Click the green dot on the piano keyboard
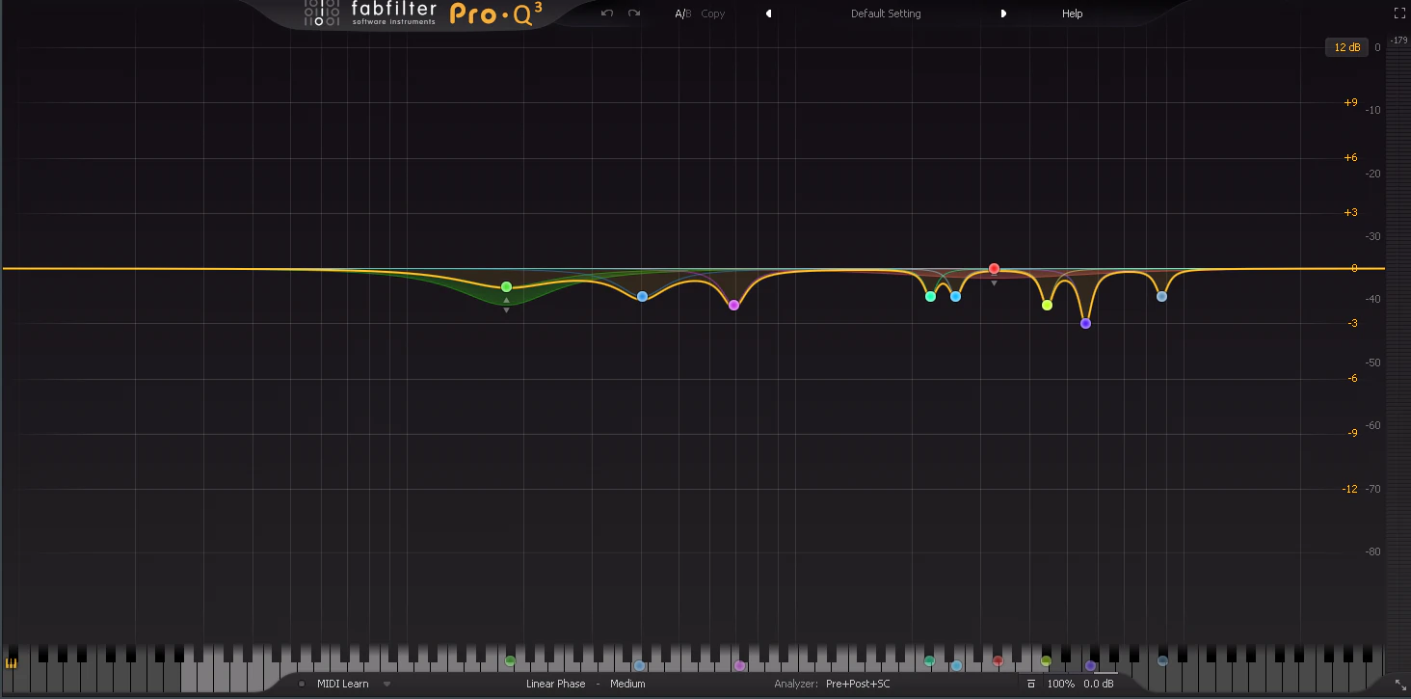 [510, 661]
